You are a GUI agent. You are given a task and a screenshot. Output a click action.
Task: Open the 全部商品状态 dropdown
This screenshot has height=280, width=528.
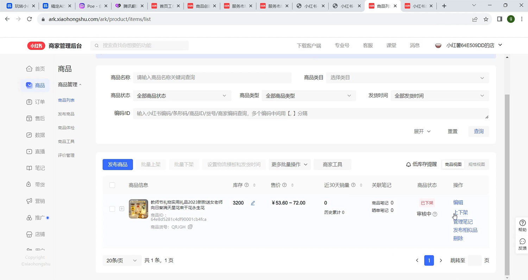click(x=182, y=95)
